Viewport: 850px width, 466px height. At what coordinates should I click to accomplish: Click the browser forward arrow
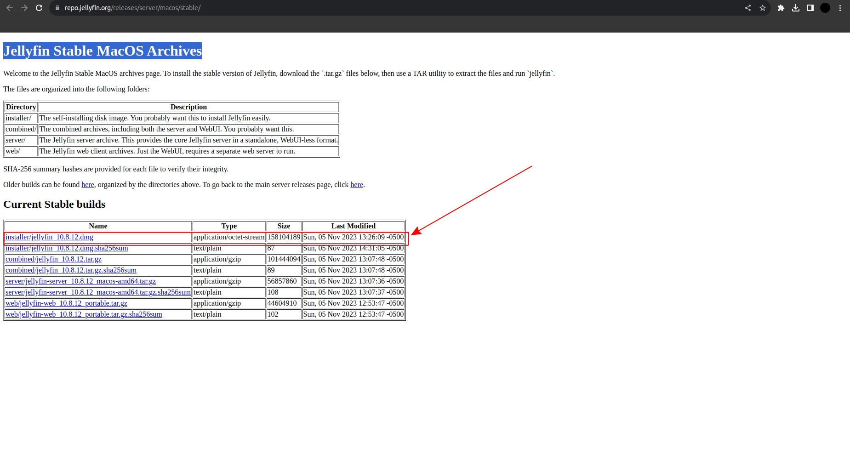[x=24, y=8]
